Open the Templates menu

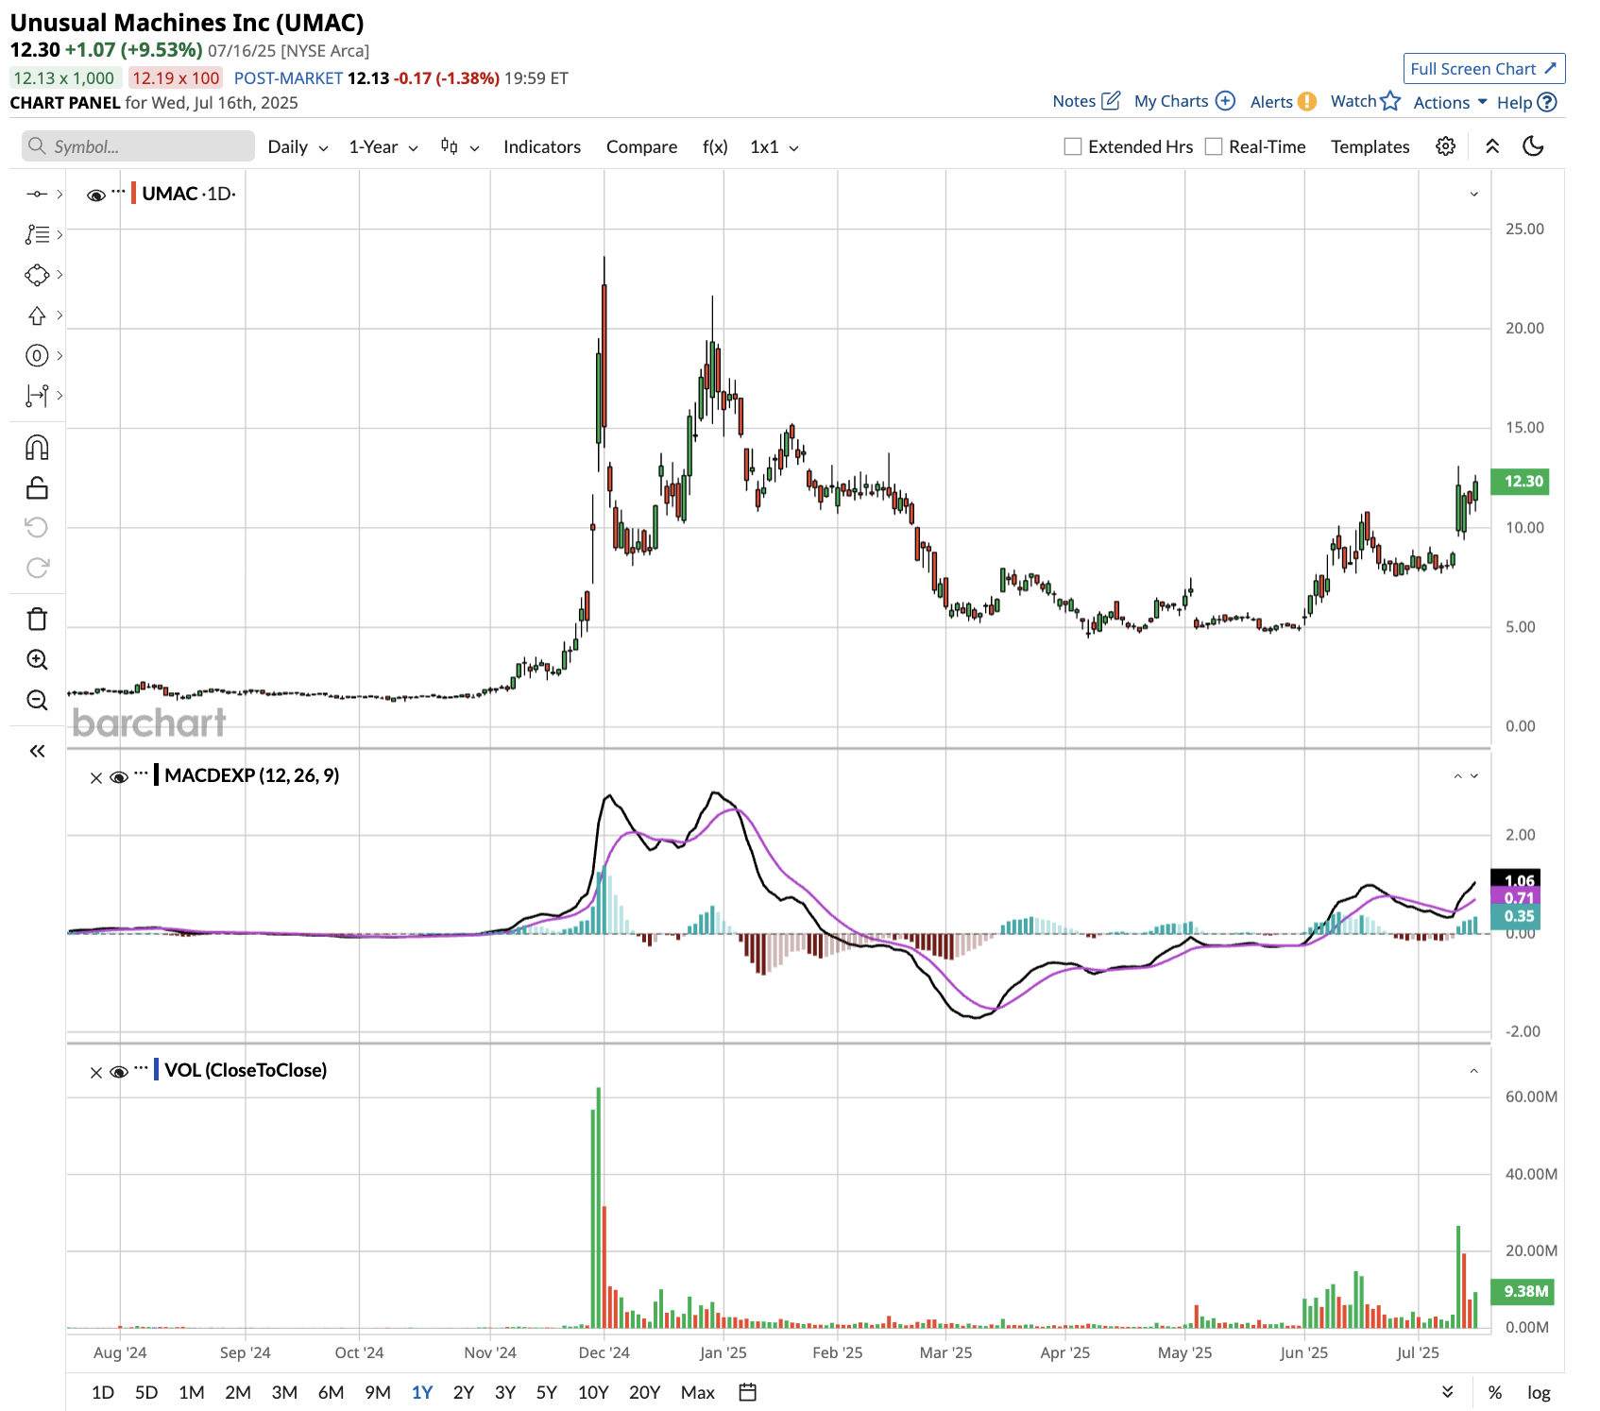(1370, 146)
